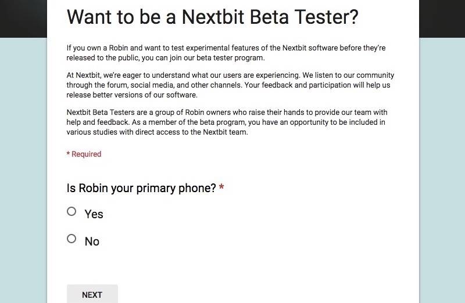
Task: Click the "Is Robin your primary phone?" question
Action: tap(141, 188)
